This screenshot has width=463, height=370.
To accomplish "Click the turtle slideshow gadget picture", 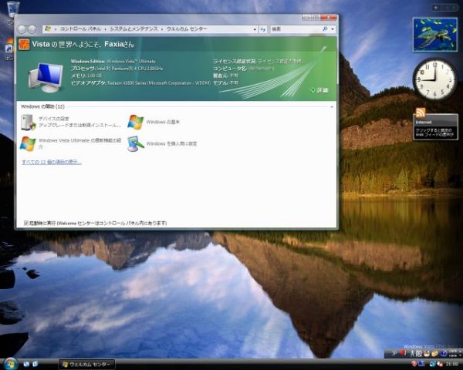I will click(434, 35).
